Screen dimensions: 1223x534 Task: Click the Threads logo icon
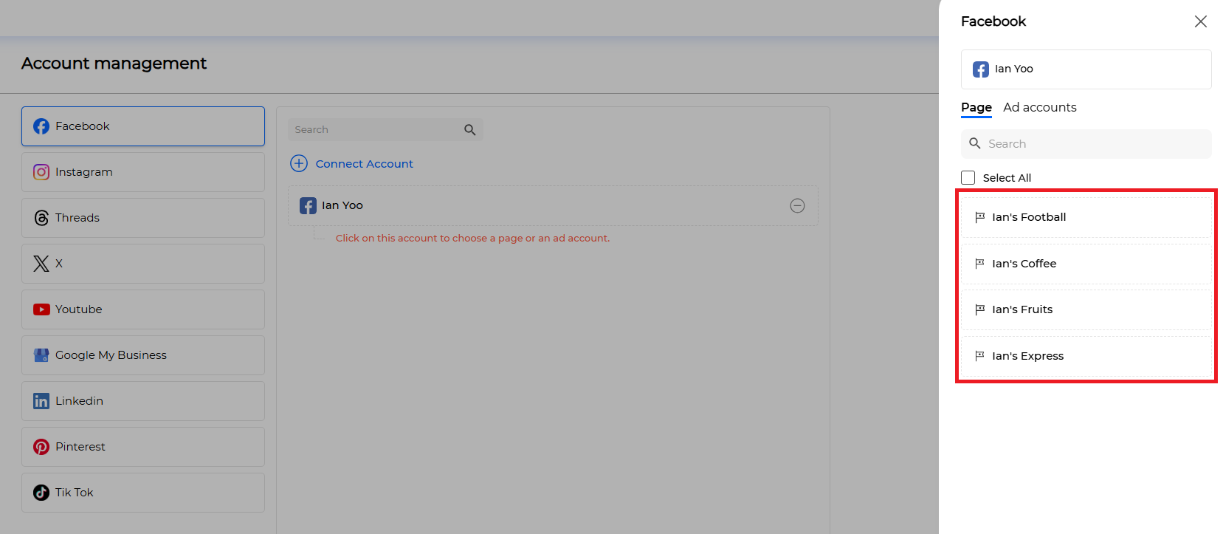click(41, 218)
